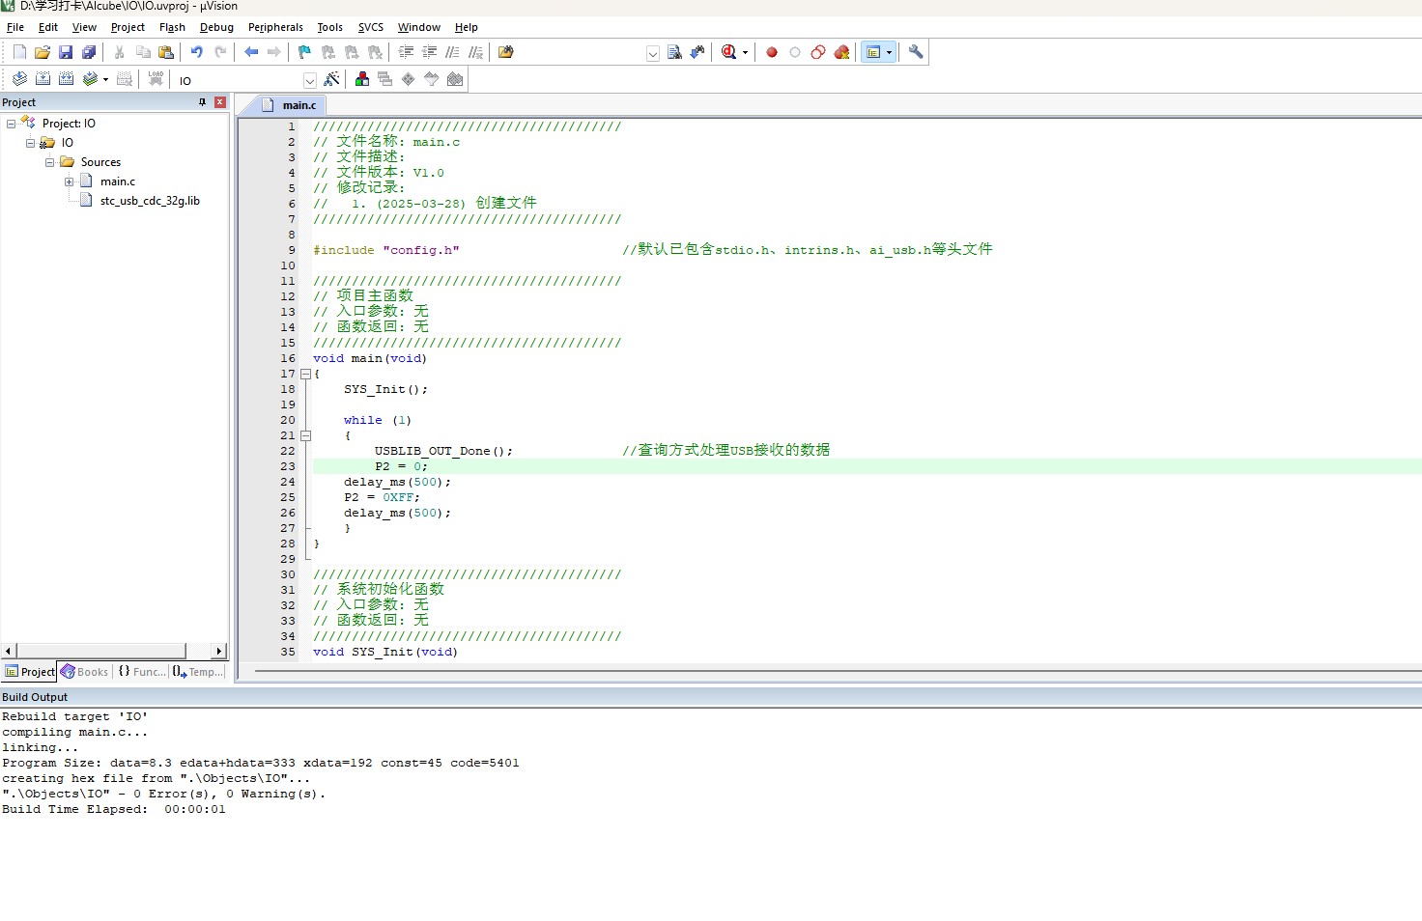Viewport: 1422px width, 921px height.
Task: Open the Help menu
Action: coord(467,27)
